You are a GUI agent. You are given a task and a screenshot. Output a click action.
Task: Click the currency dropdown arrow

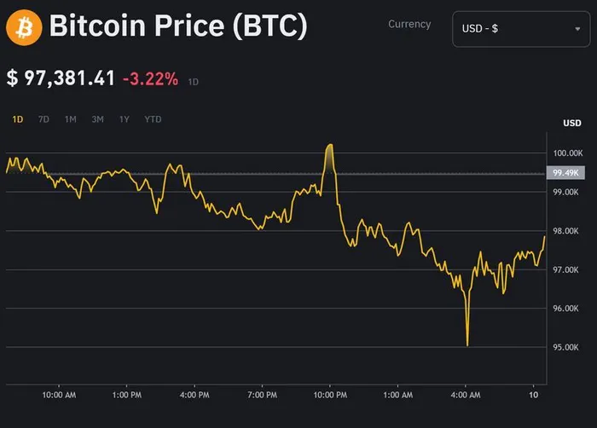click(x=577, y=29)
